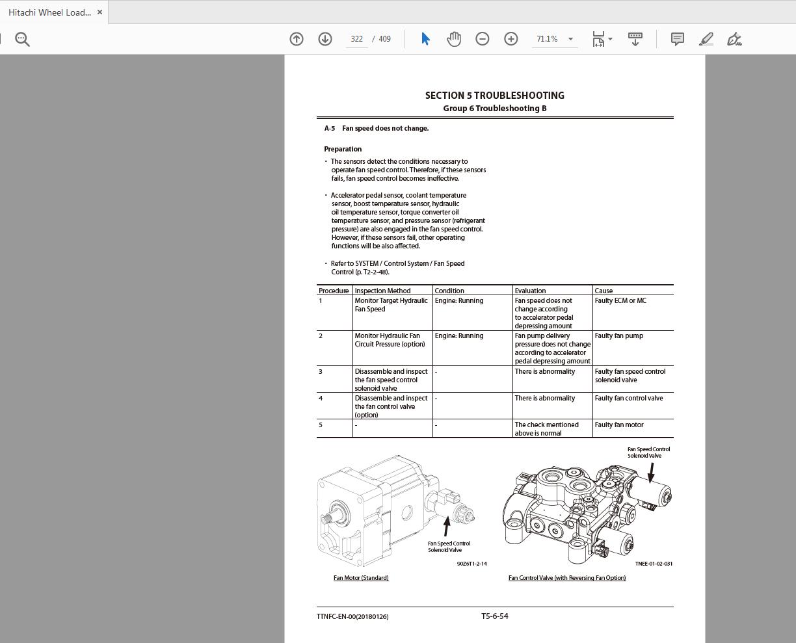The height and width of the screenshot is (643, 796).
Task: Go to the previous page
Action: click(x=296, y=39)
